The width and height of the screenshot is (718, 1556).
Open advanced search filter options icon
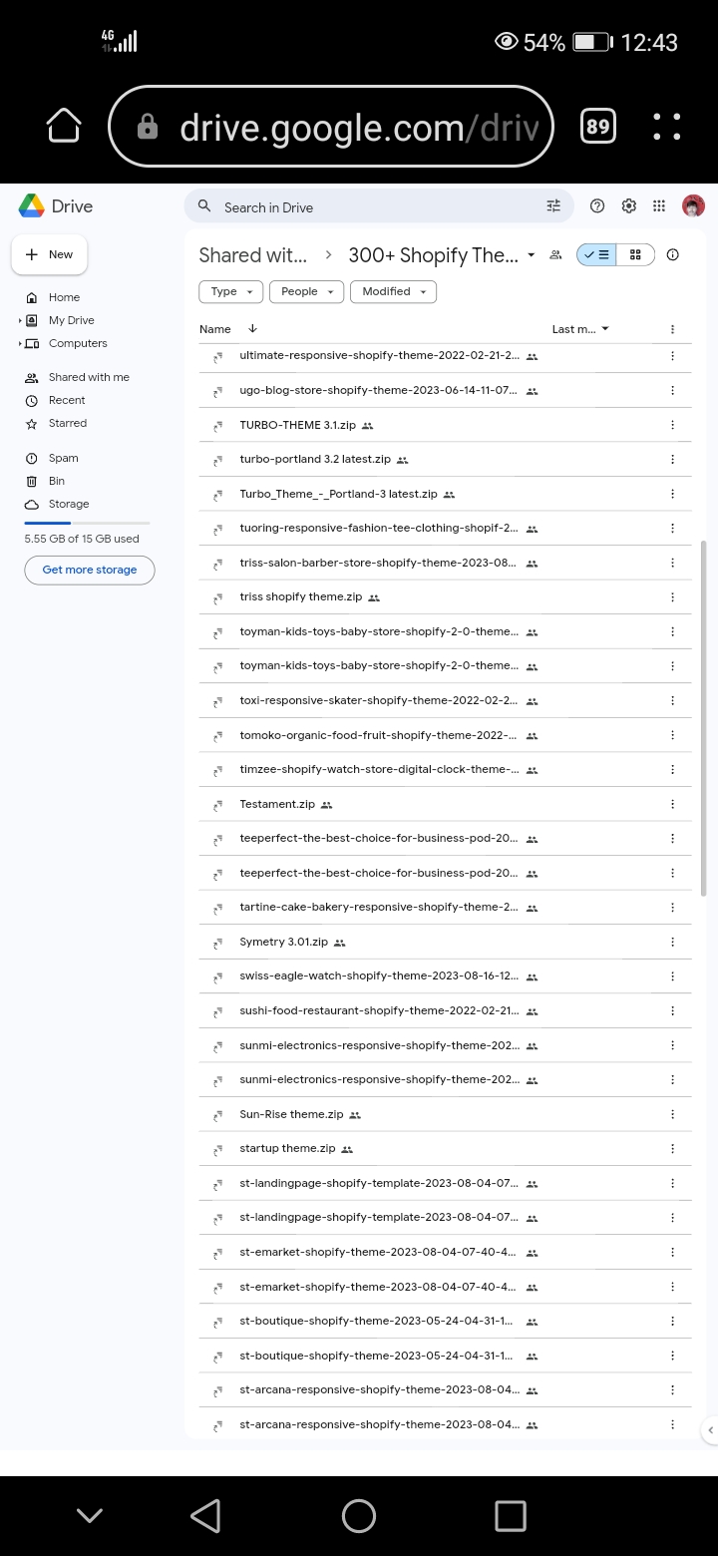[553, 206]
